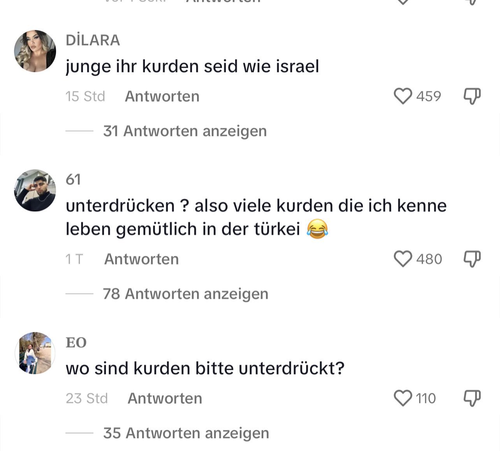Reply to EO's comment via Antworten
The image size is (500, 451).
point(165,398)
